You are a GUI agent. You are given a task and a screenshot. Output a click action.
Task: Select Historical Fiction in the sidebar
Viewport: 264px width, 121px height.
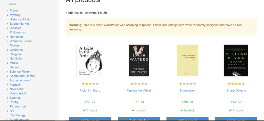(21, 19)
